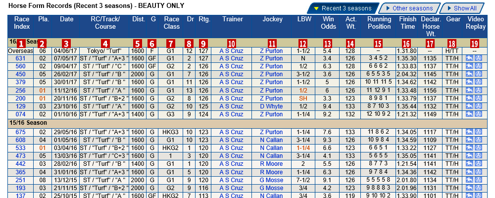Open the circled-A replay icon for race 442
This screenshot has width=495, height=198.
pos(479,164)
